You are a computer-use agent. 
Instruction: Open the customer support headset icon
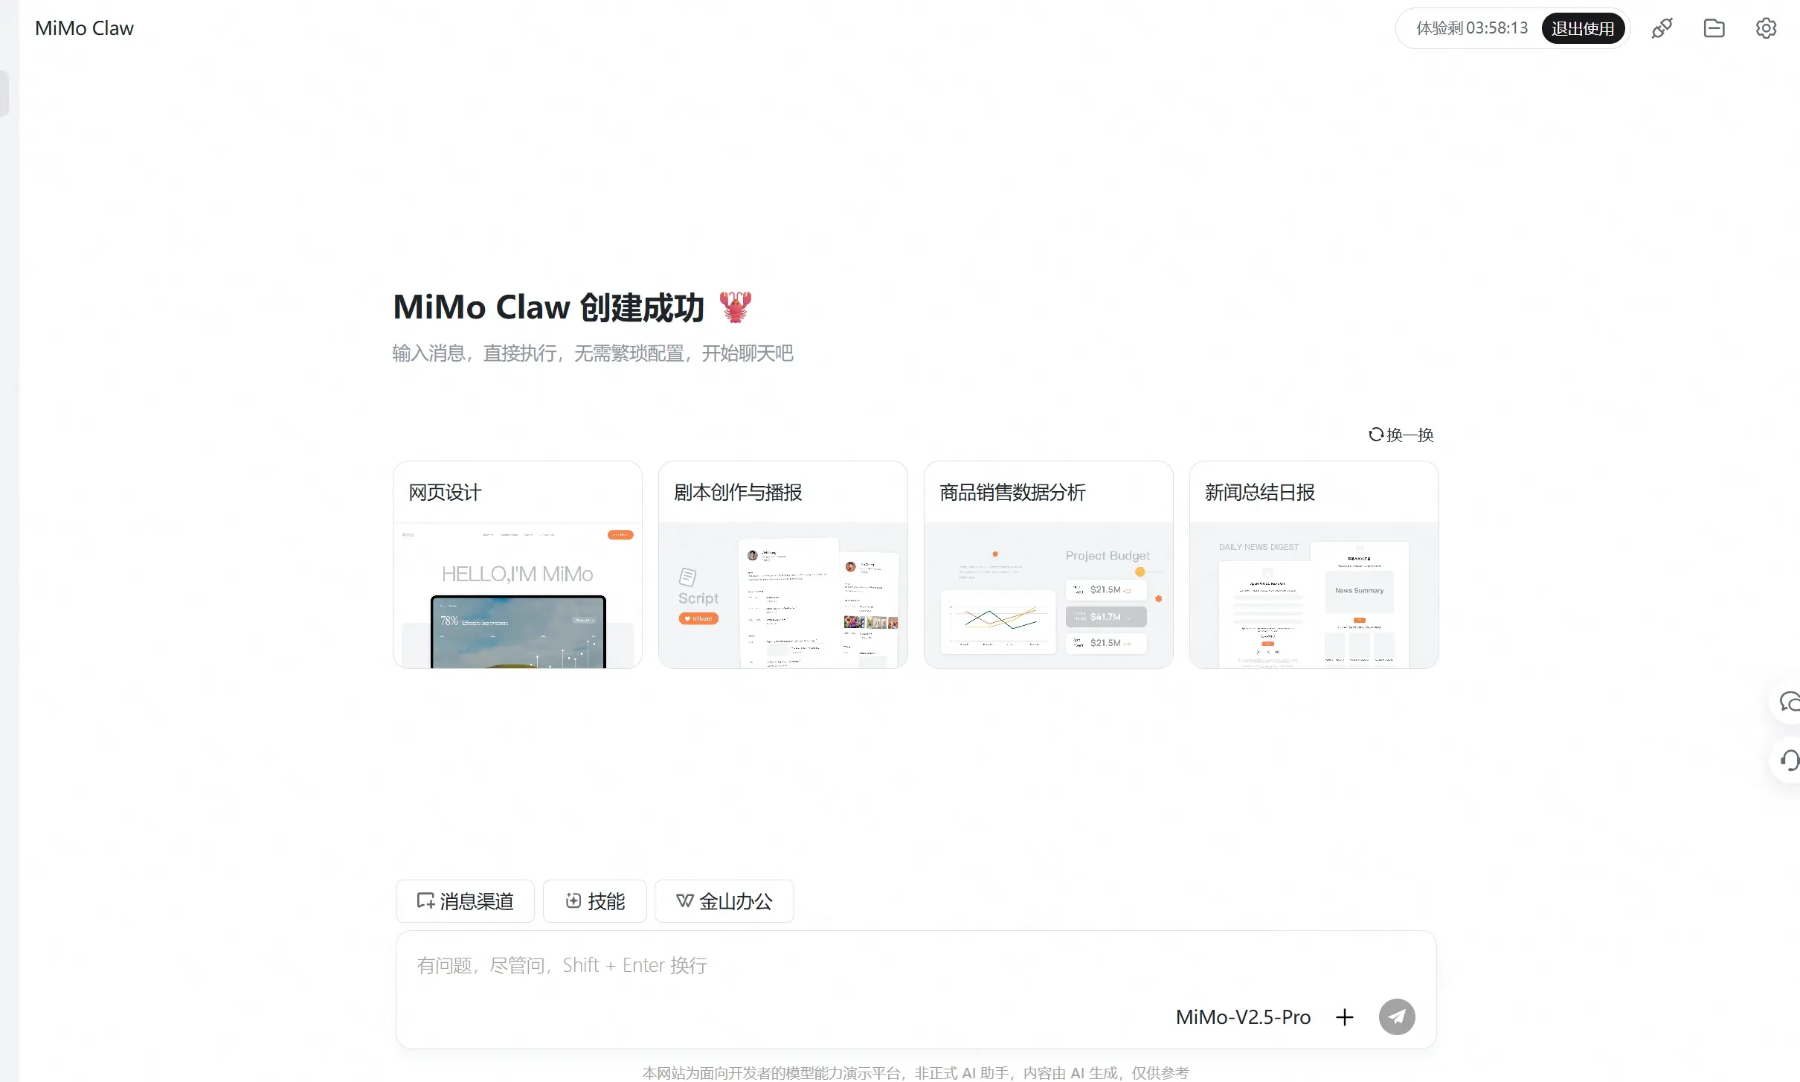[1787, 761]
